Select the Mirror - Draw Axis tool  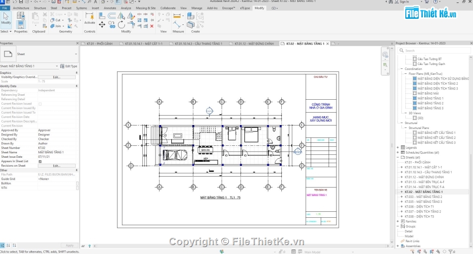tap(130, 16)
